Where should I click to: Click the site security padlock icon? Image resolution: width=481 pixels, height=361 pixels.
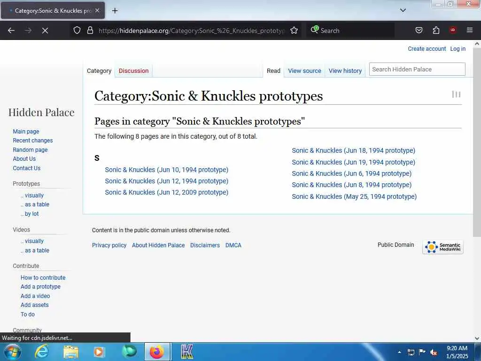[90, 31]
